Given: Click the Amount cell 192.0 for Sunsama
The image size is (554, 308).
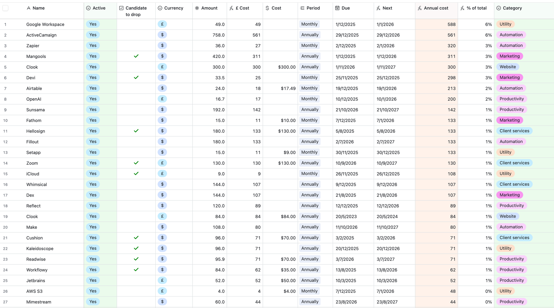Looking at the screenshot, I should click(x=218, y=110).
